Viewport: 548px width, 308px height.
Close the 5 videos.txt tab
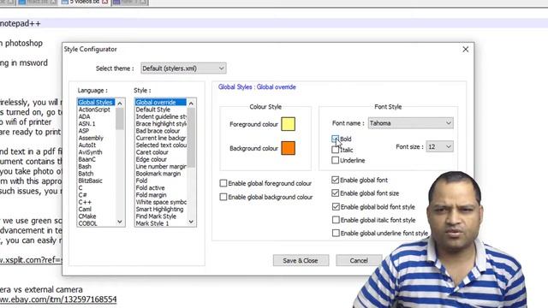pos(104,2)
